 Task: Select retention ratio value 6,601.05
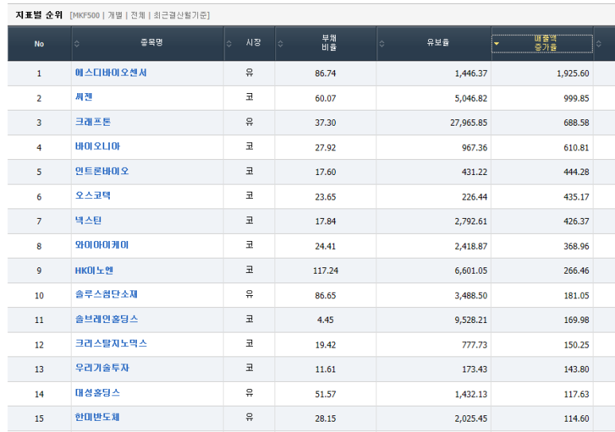[x=471, y=270]
